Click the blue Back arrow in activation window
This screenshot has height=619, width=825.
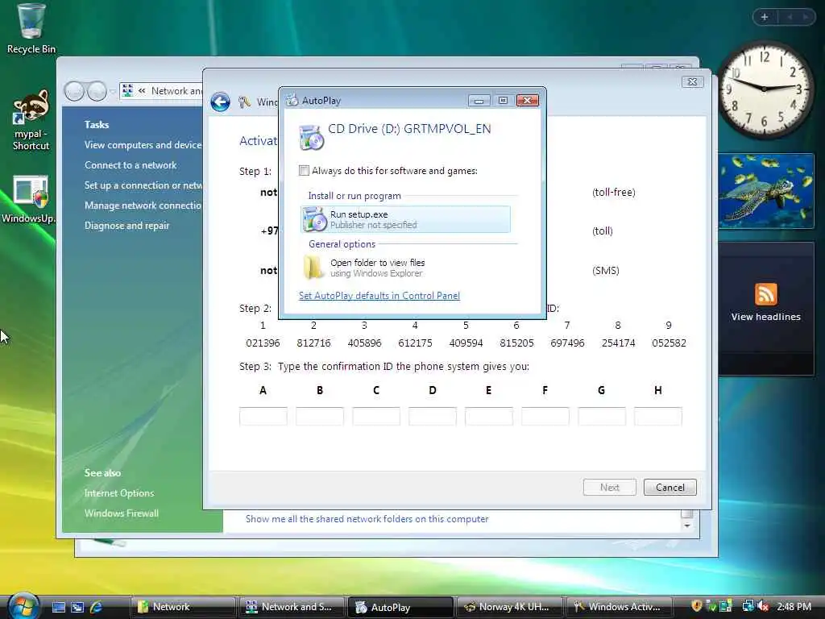pos(220,102)
